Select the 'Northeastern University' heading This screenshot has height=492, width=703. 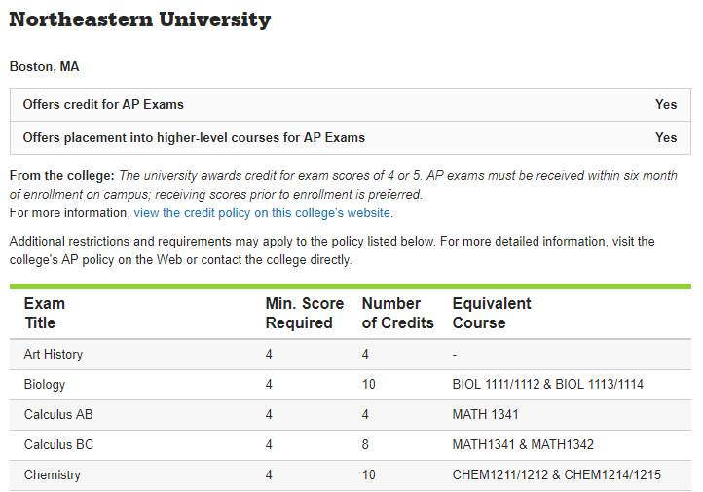point(140,19)
